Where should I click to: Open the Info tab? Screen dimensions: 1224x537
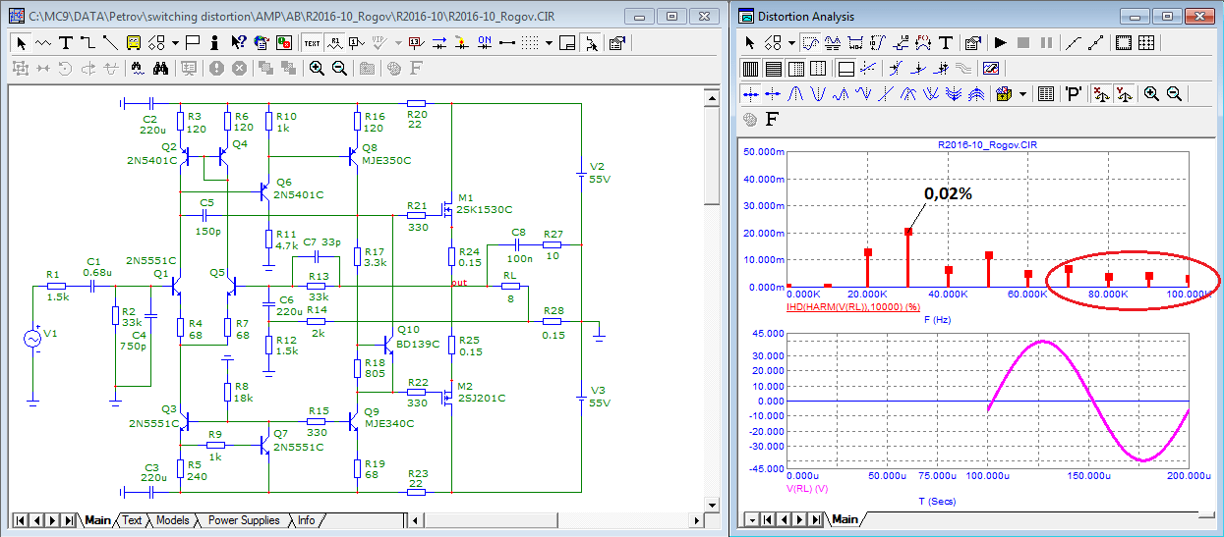tap(307, 520)
